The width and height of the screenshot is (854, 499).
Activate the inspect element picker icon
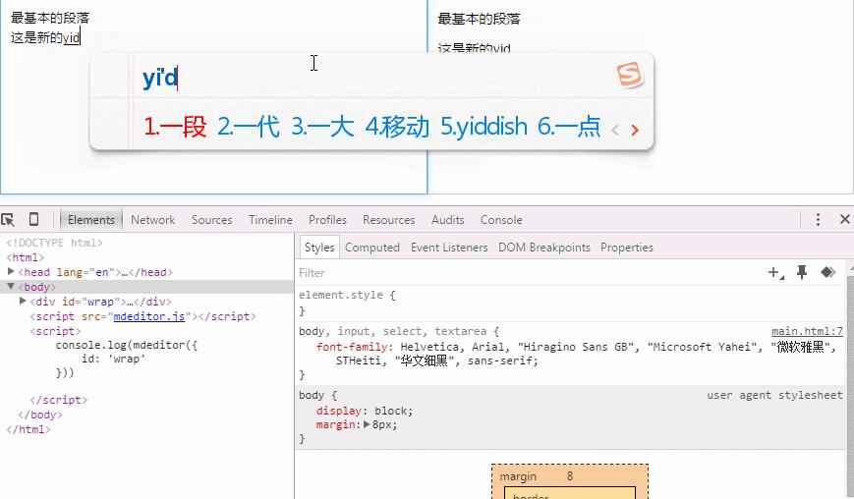click(x=8, y=220)
